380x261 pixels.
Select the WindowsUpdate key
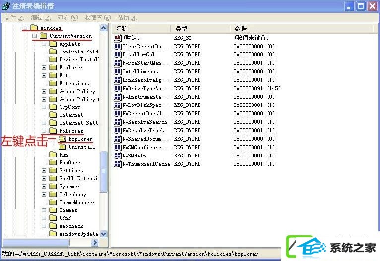point(78,234)
